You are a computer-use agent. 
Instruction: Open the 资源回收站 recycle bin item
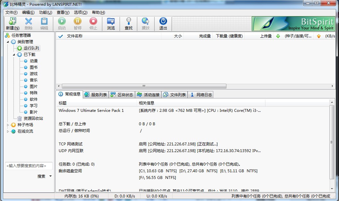tap(33, 119)
